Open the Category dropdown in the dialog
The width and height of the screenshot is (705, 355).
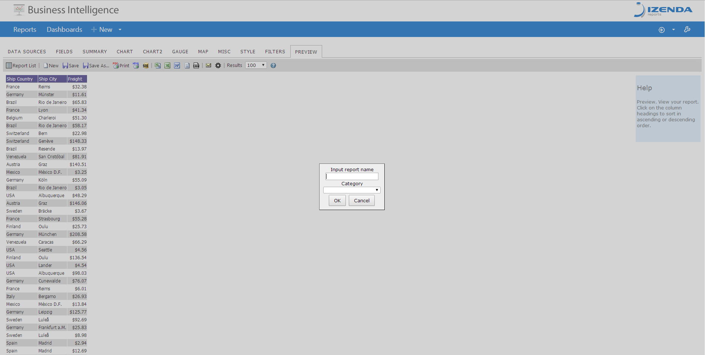[x=352, y=190]
